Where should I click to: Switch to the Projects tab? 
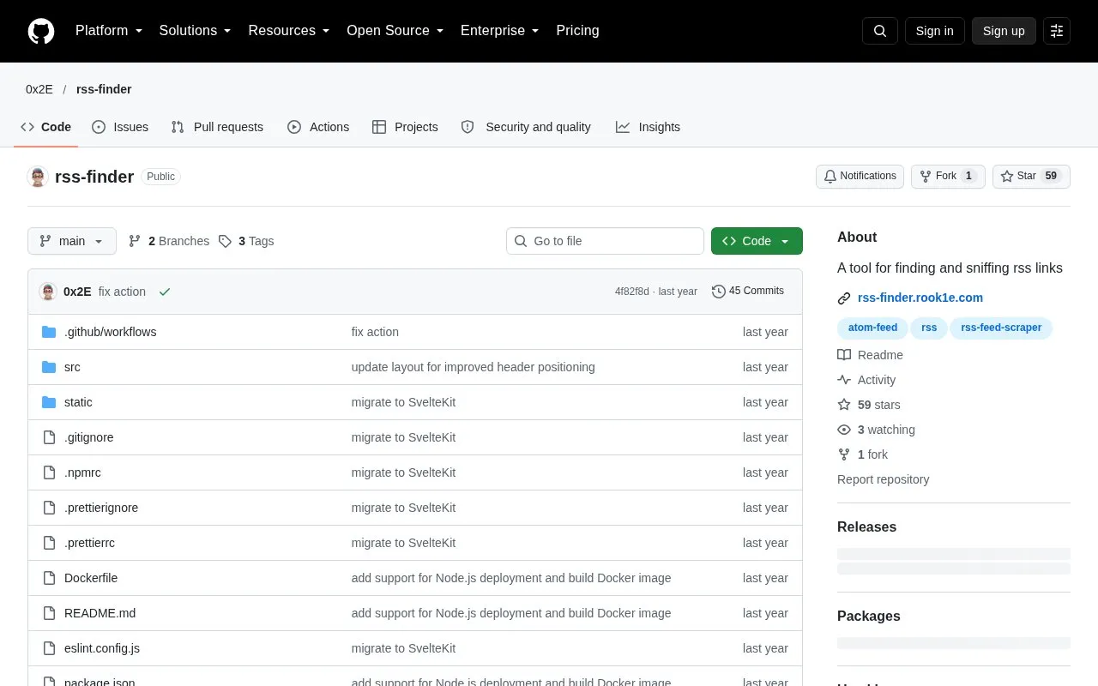click(x=405, y=127)
